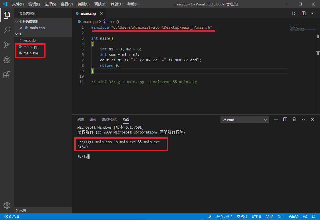
Task: Collapse the folder named 1
Action: click(x=16, y=34)
